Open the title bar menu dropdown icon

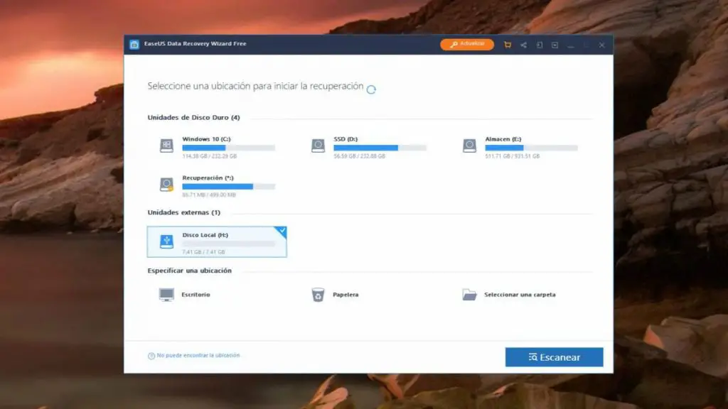[555, 45]
